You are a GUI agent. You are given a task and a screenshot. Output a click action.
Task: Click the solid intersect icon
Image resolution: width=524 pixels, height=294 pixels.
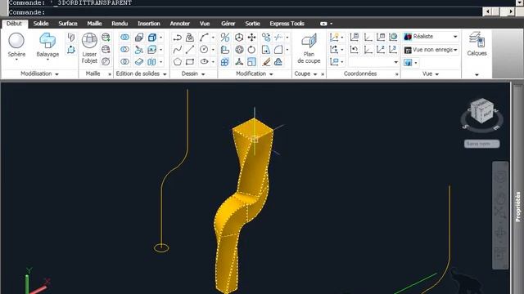pos(124,62)
